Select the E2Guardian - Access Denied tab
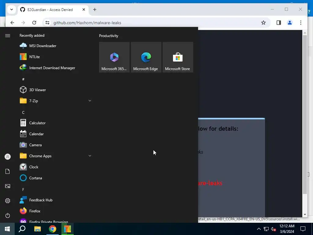Image resolution: width=313 pixels, height=235 pixels. (53, 9)
